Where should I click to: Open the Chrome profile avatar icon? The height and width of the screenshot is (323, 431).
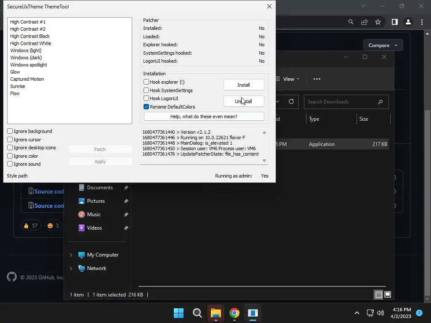click(x=408, y=22)
